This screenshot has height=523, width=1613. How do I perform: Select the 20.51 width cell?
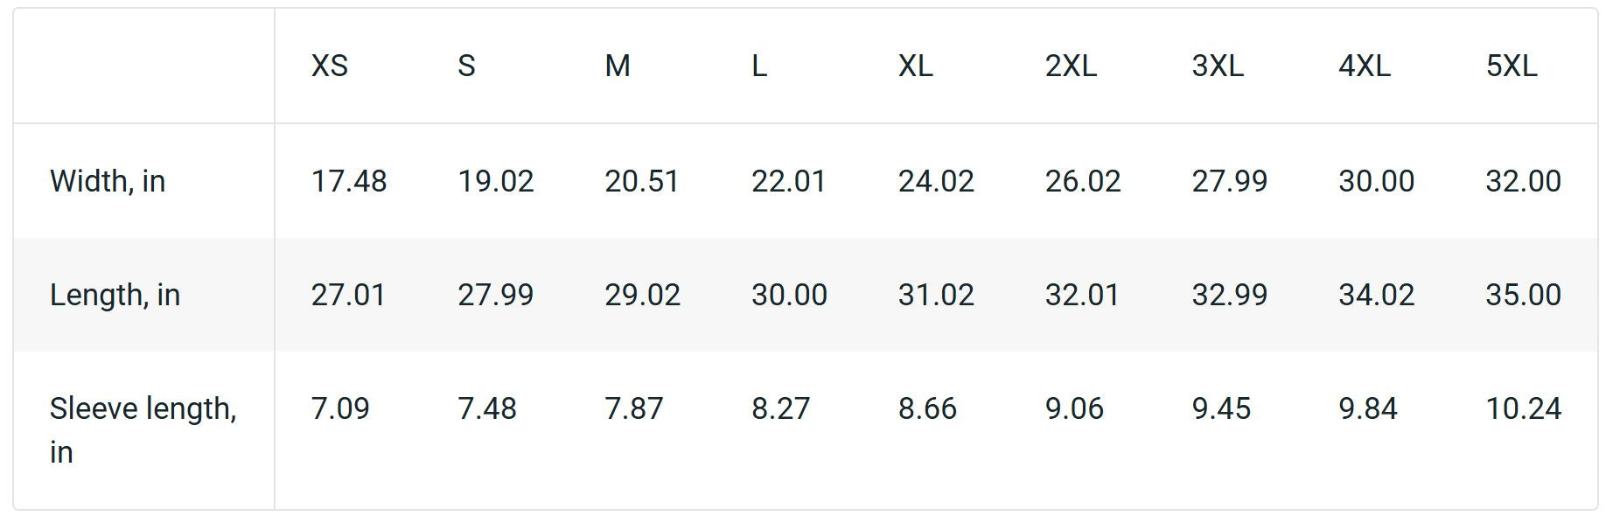click(x=642, y=181)
